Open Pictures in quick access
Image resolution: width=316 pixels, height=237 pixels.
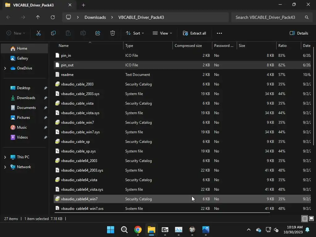[x=25, y=118]
